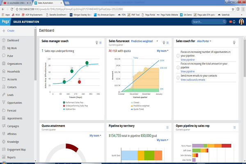Click Terry Mason's purple pipeline bar segment
This screenshot has height=164, width=246.
(x=198, y=146)
